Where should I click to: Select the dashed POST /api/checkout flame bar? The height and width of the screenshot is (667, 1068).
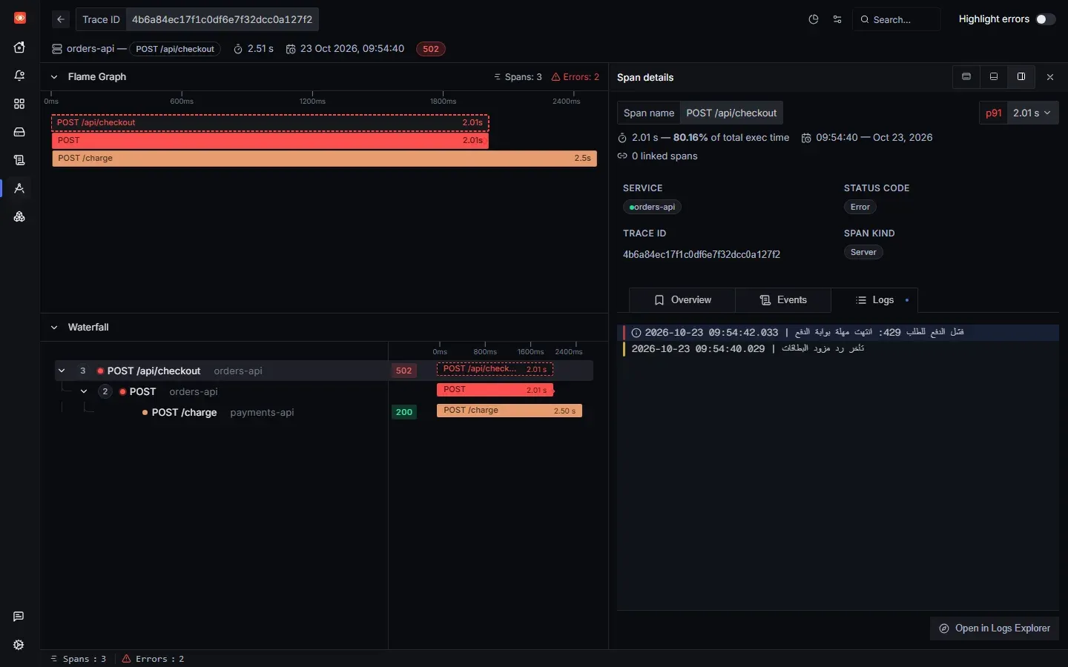270,122
